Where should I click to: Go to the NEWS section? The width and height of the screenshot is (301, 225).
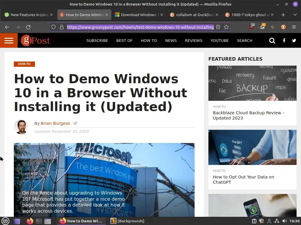tap(171, 40)
